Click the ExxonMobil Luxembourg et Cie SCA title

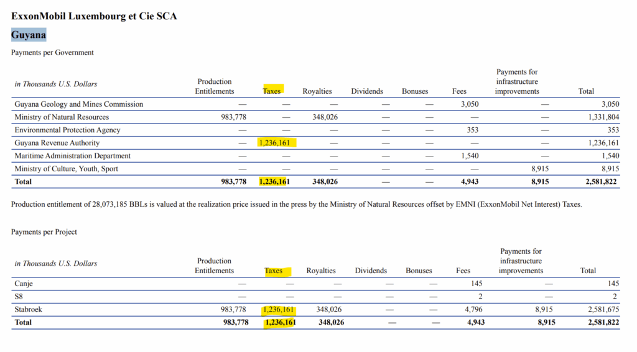coord(94,16)
